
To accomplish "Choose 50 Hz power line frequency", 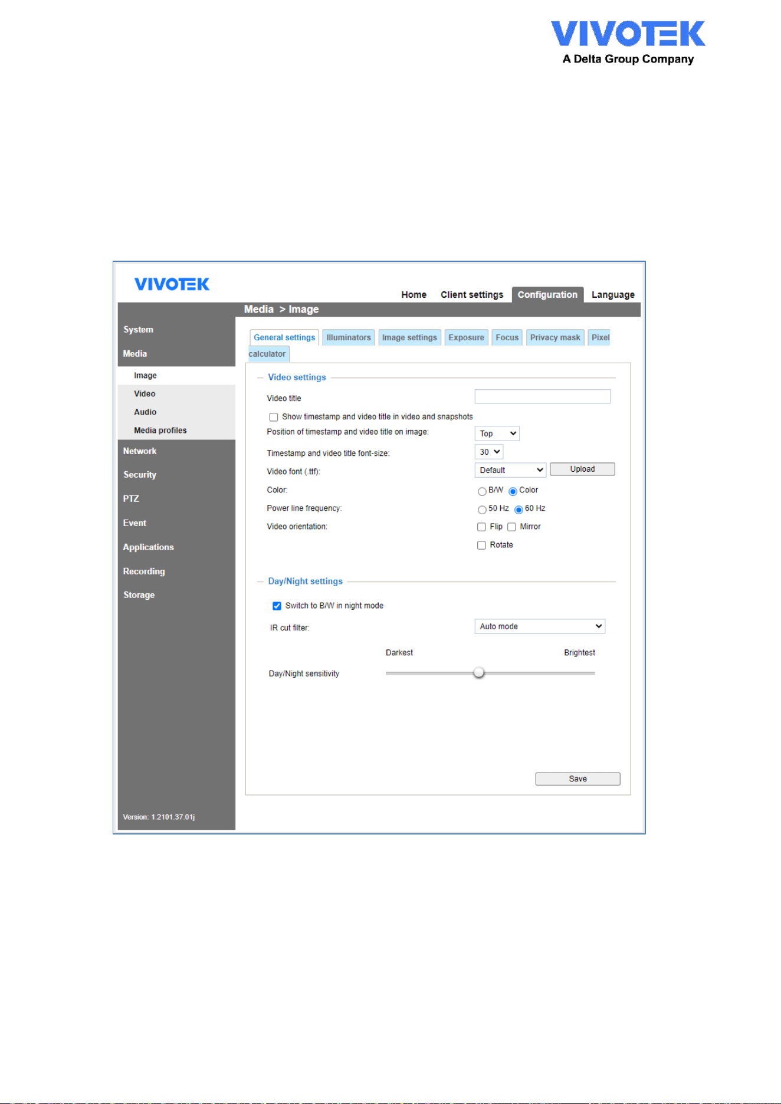I will pyautogui.click(x=482, y=510).
